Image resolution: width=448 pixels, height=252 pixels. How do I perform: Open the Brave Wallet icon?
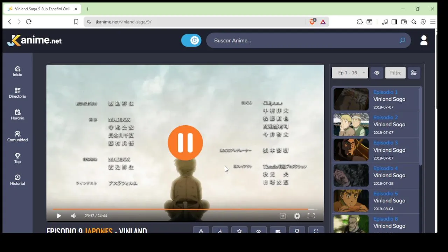tap(404, 22)
